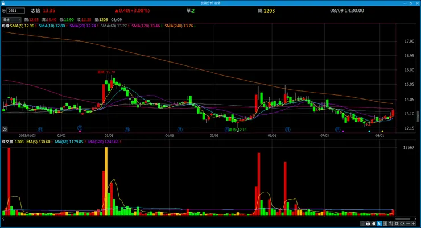The width and height of the screenshot is (421, 228).
Task: Open the 日線 period dropdown
Action: tap(11, 19)
